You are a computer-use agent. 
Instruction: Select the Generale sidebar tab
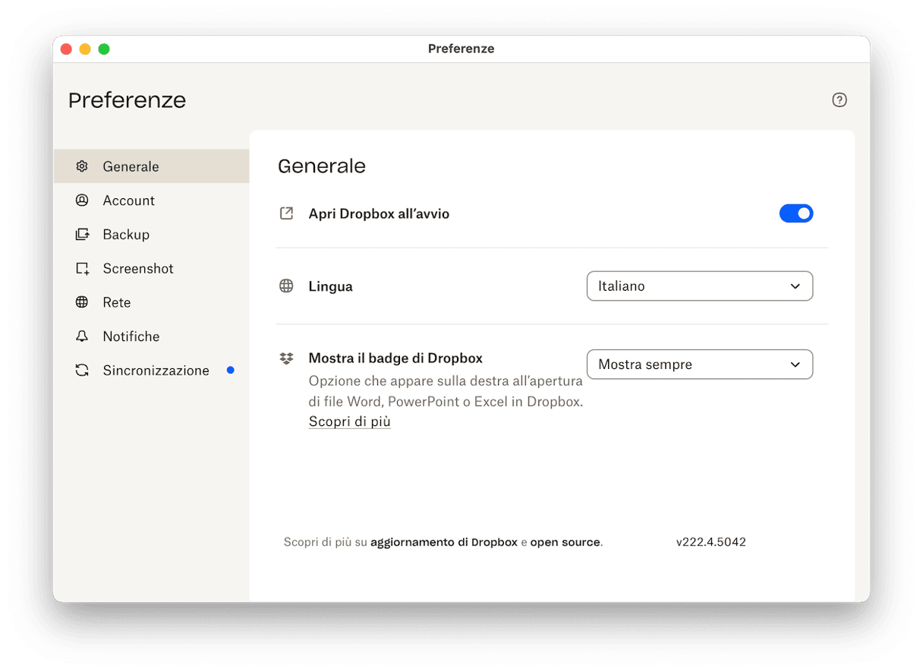tap(151, 166)
